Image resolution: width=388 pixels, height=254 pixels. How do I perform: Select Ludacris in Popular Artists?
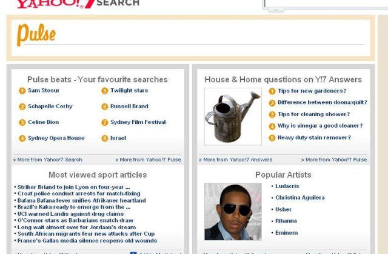click(x=287, y=186)
